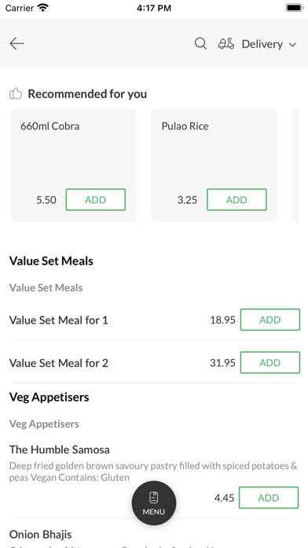The image size is (308, 548).
Task: Select the Pulao Rice recommended card
Action: click(x=214, y=165)
